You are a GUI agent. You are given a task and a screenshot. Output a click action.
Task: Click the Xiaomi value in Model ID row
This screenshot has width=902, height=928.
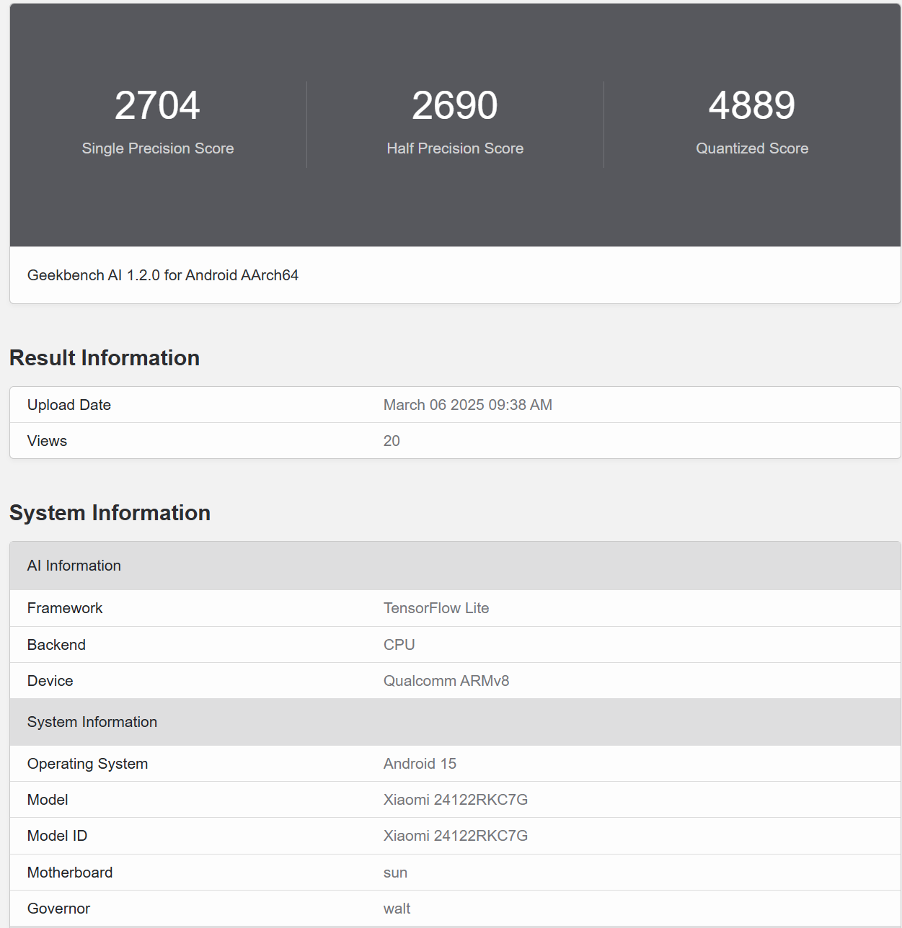click(455, 836)
